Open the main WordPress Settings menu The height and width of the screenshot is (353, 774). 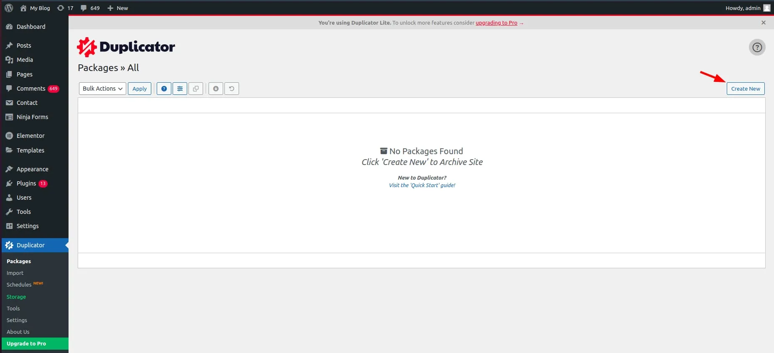coord(35,226)
